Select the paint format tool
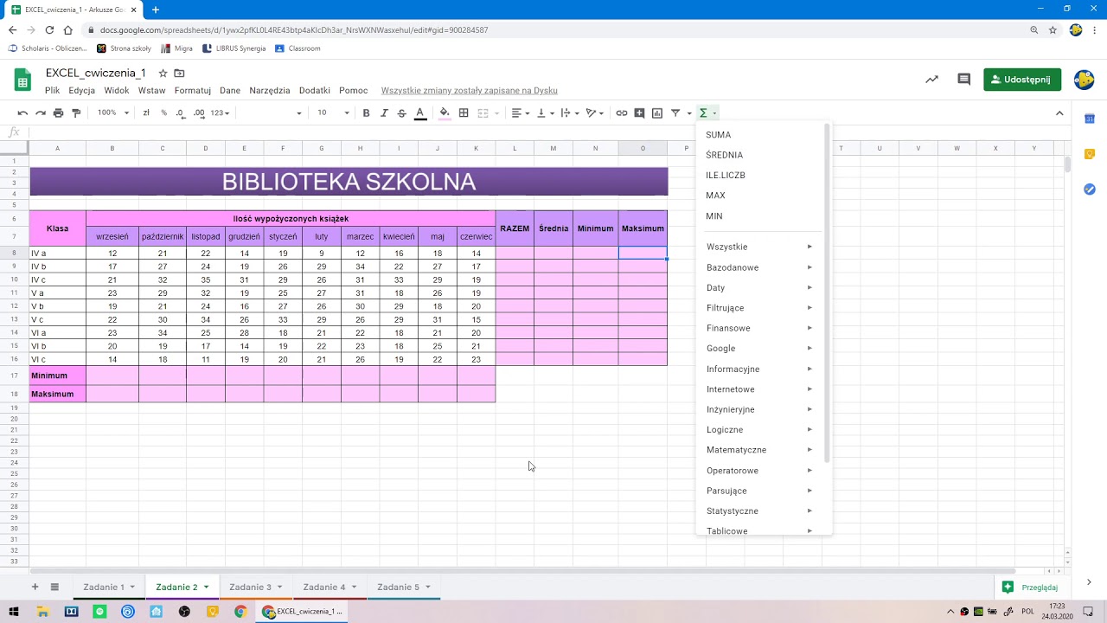Viewport: 1107px width, 623px height. coord(76,112)
